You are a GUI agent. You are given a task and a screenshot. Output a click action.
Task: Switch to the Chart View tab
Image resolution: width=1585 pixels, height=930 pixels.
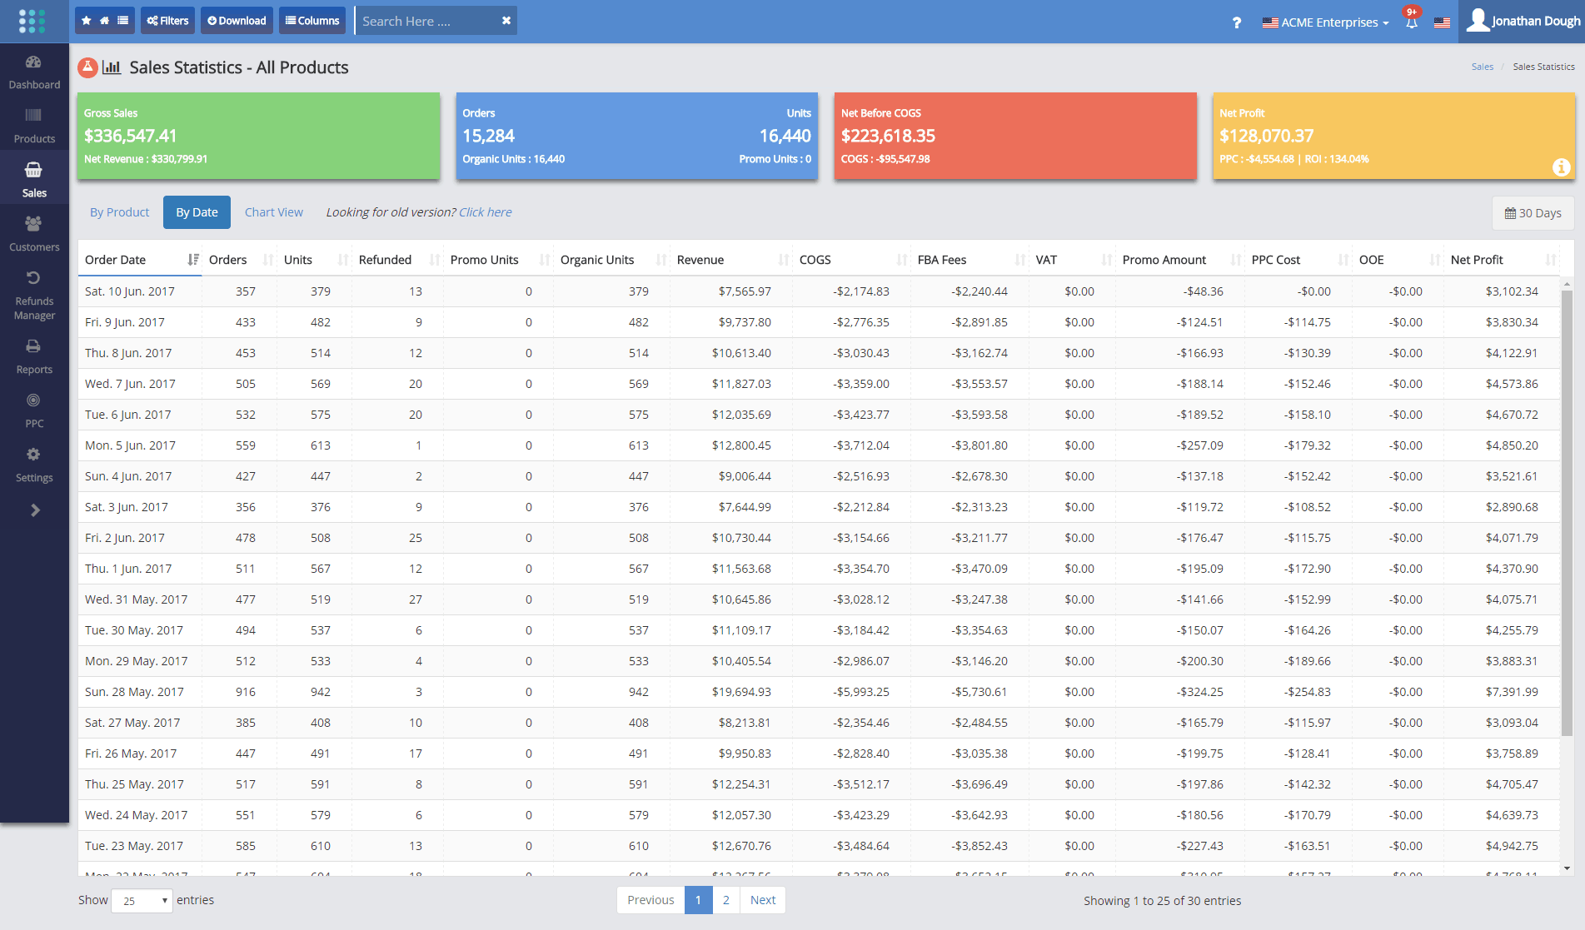tap(274, 211)
